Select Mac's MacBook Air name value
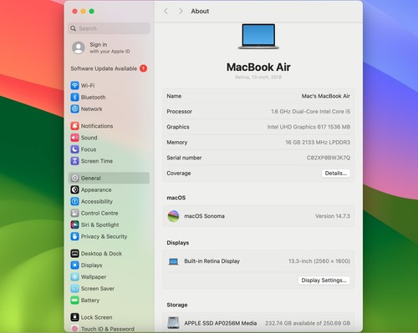 326,96
